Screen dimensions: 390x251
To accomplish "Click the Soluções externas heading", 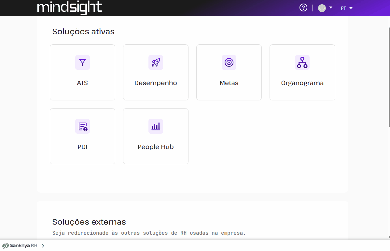I will tap(89, 222).
